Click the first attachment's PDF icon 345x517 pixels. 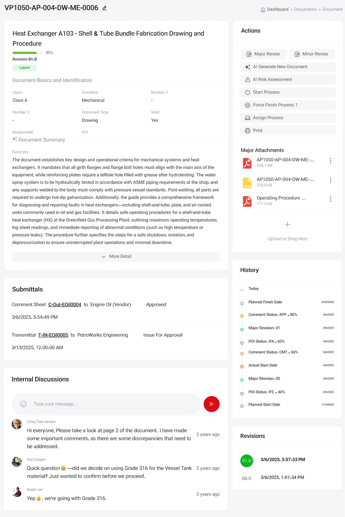point(247,163)
